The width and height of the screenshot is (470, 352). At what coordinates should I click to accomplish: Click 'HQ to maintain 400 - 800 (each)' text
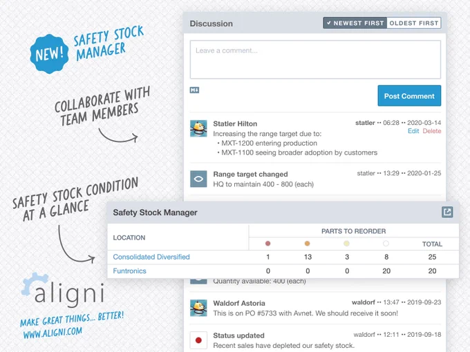pos(263,184)
